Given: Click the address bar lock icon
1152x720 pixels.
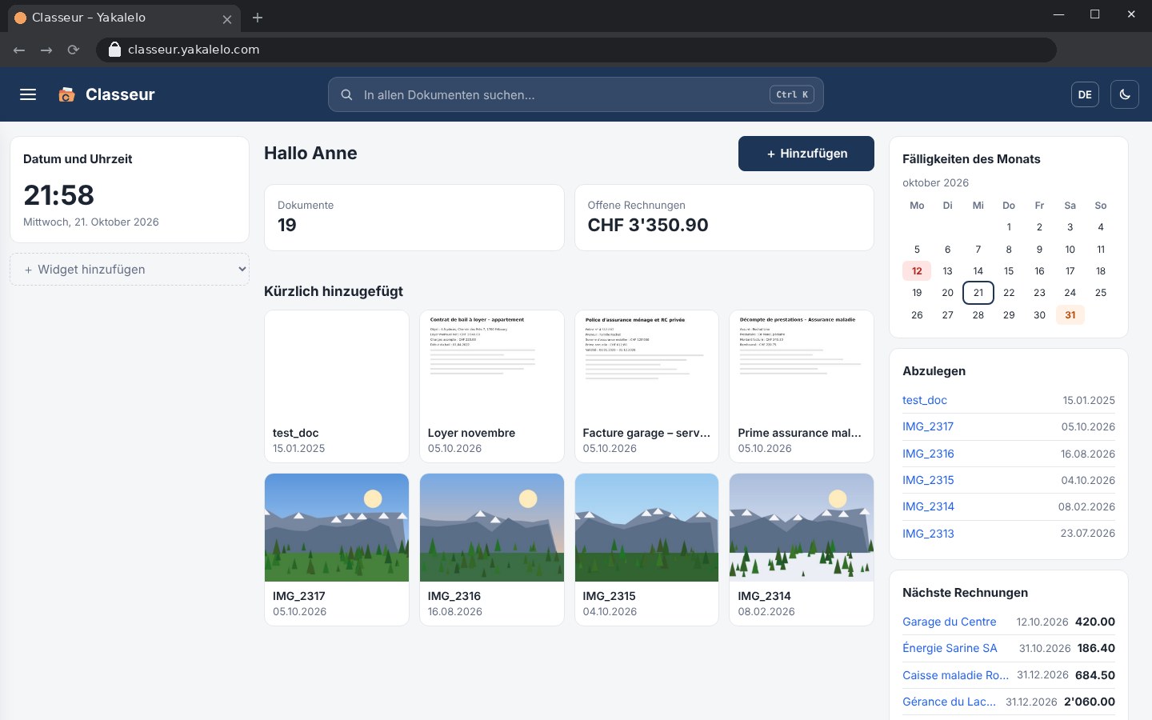Looking at the screenshot, I should [x=114, y=50].
